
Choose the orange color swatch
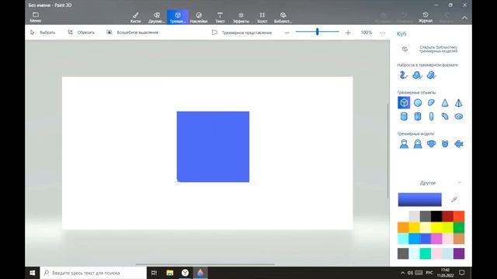tap(403, 227)
